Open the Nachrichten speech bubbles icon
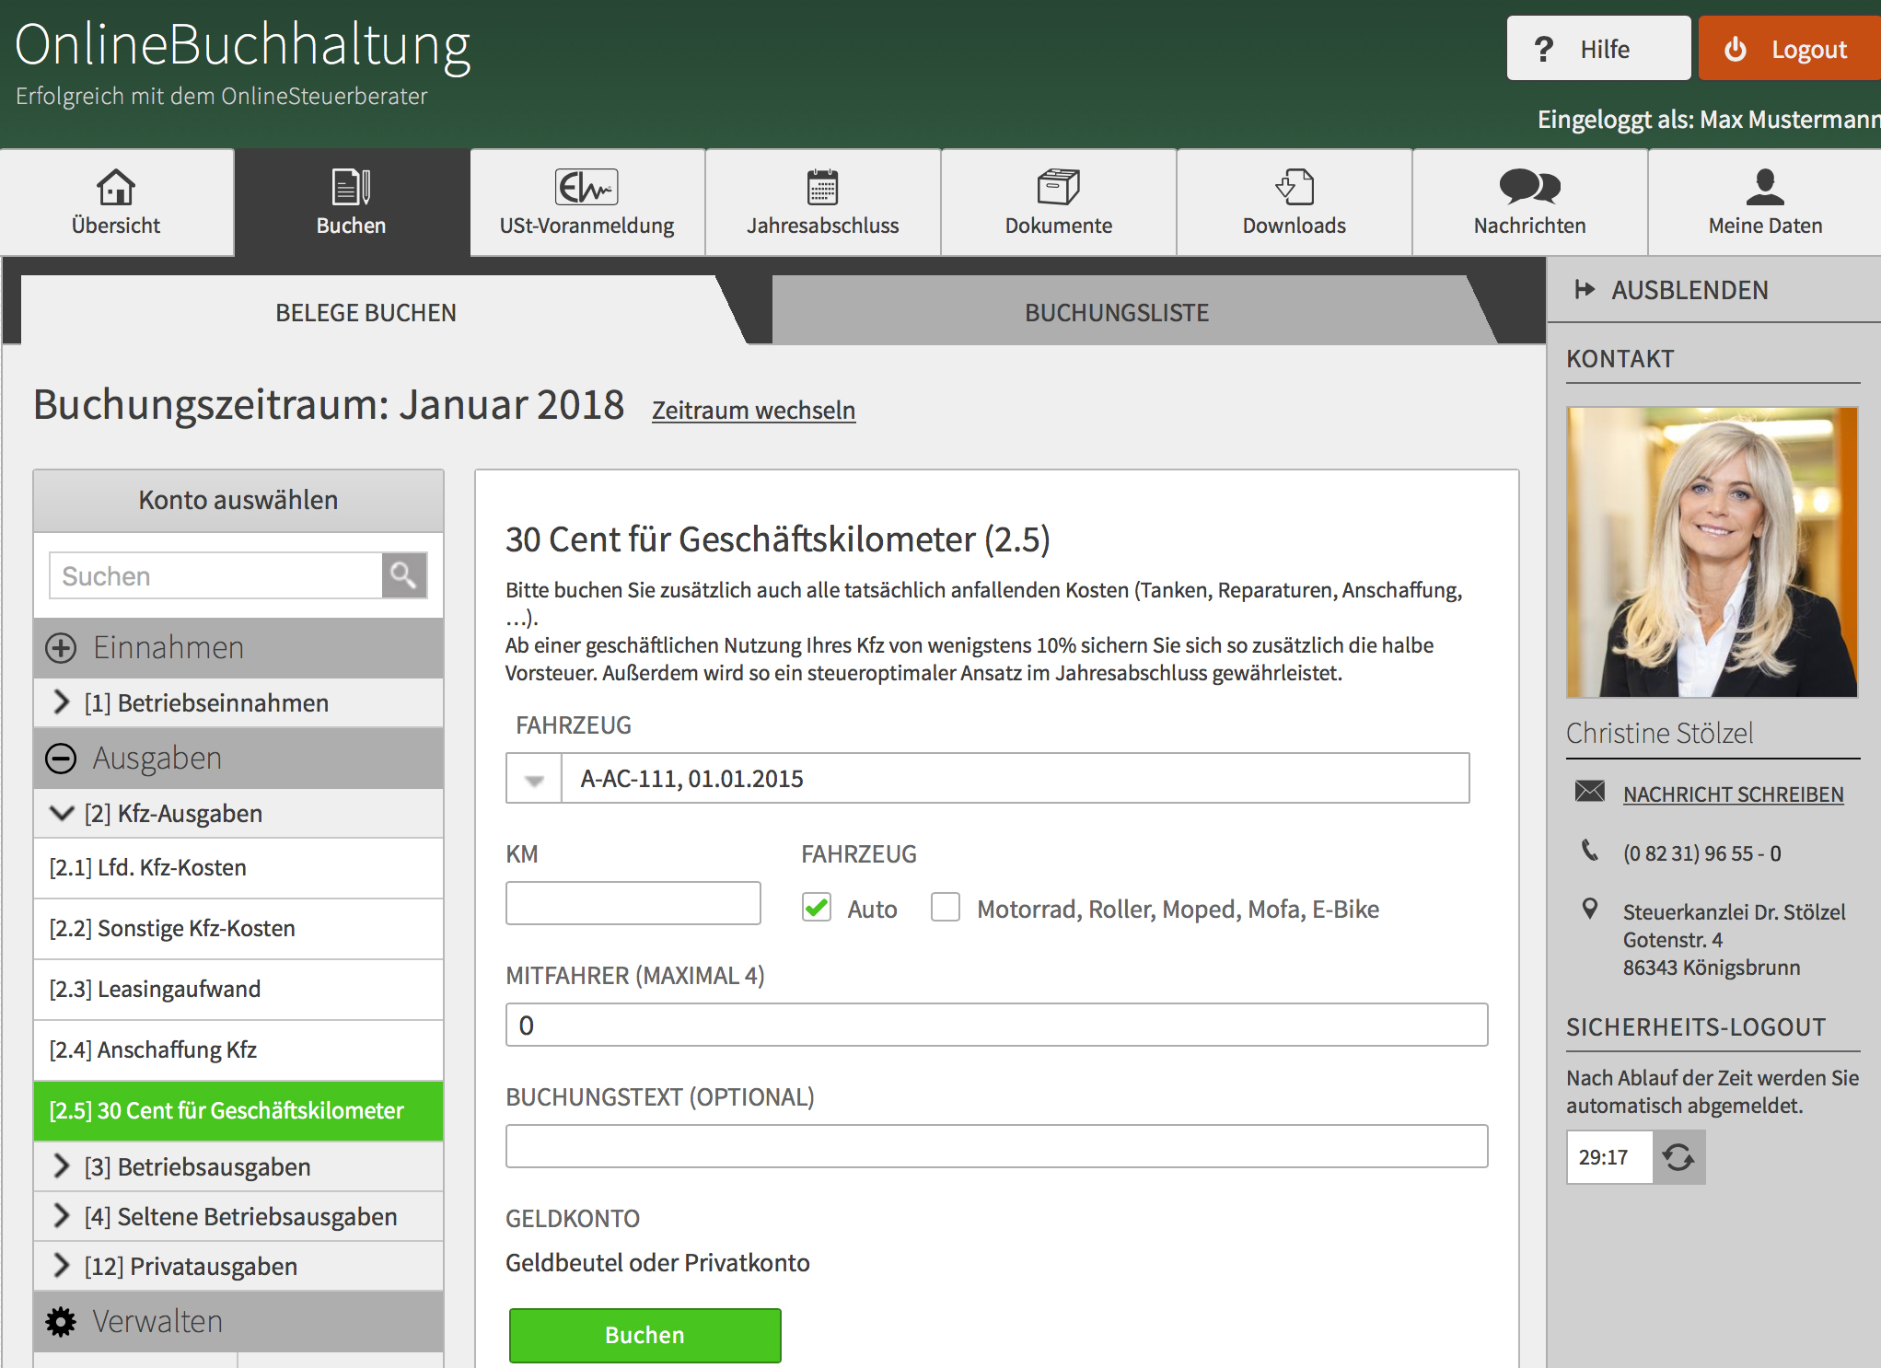This screenshot has height=1368, width=1881. 1529,187
